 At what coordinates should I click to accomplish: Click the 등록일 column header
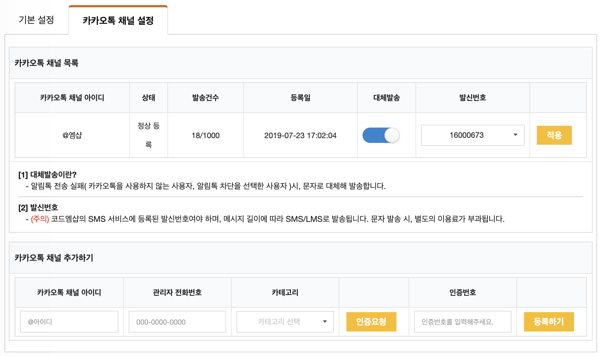click(300, 98)
